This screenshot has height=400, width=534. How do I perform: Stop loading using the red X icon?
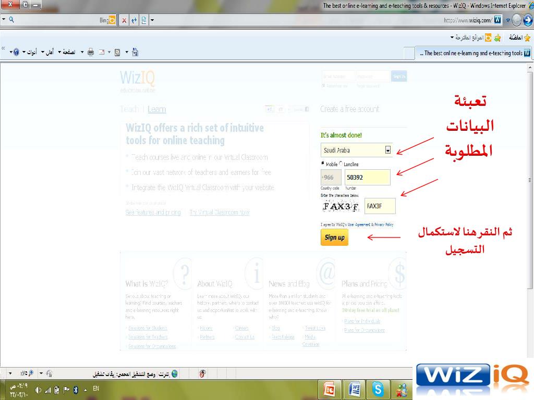pos(124,20)
